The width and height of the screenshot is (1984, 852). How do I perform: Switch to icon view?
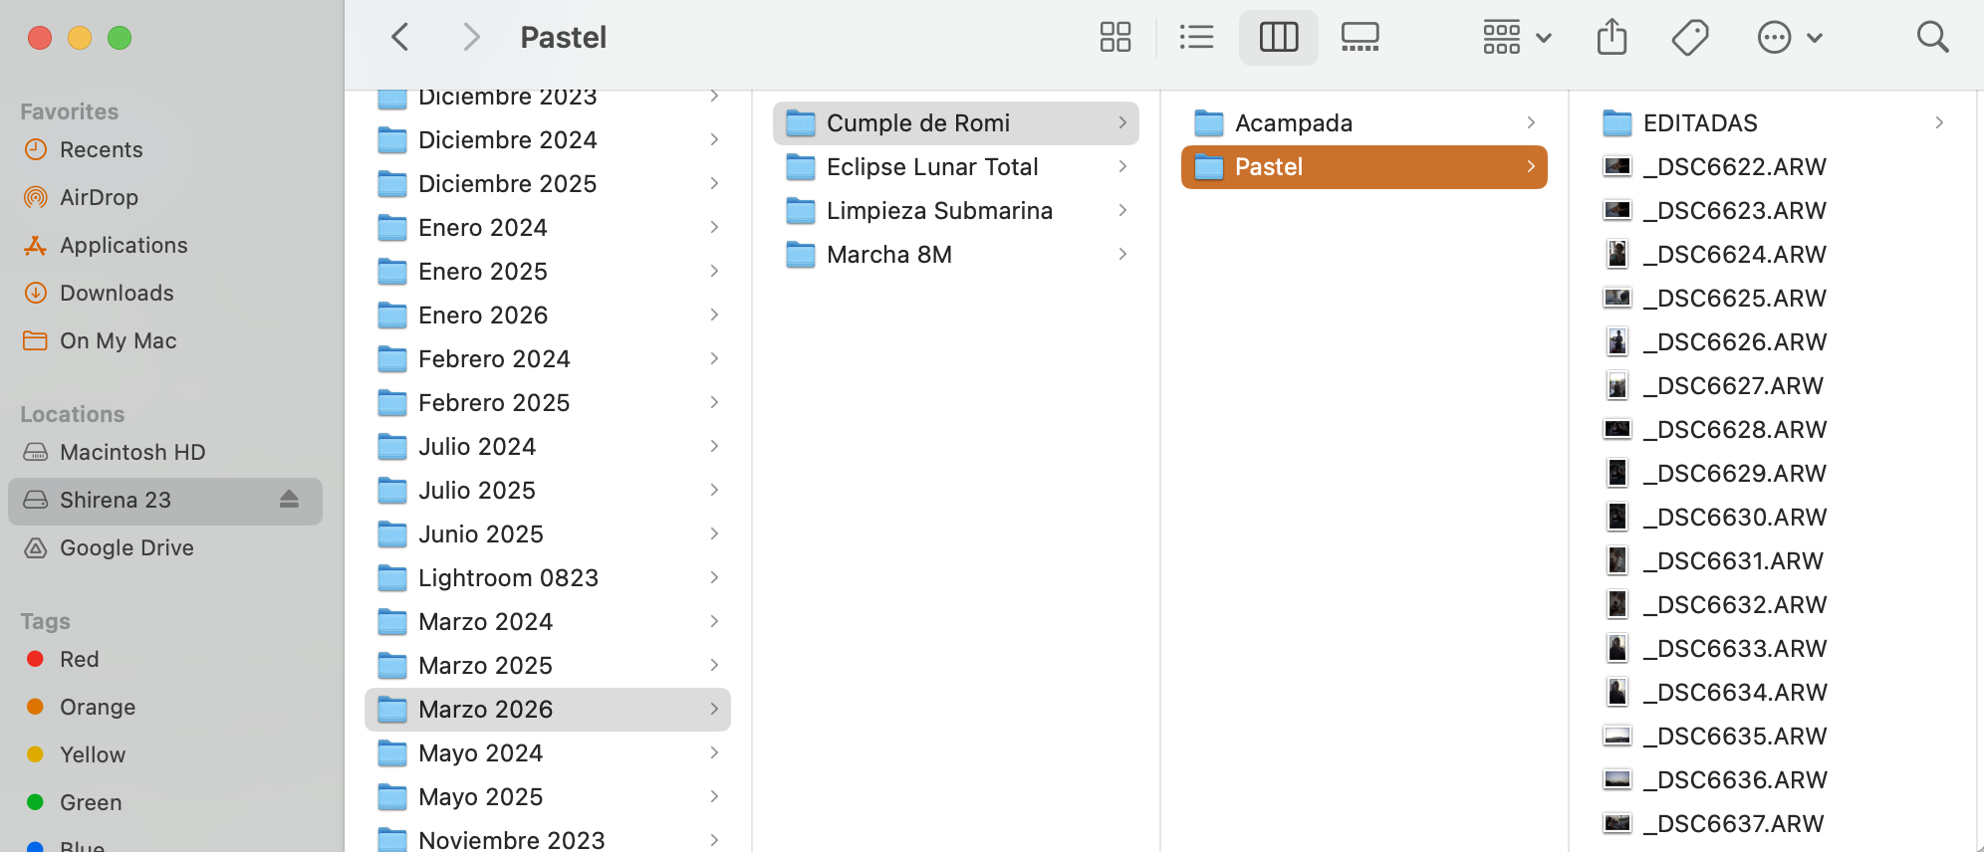tap(1116, 38)
